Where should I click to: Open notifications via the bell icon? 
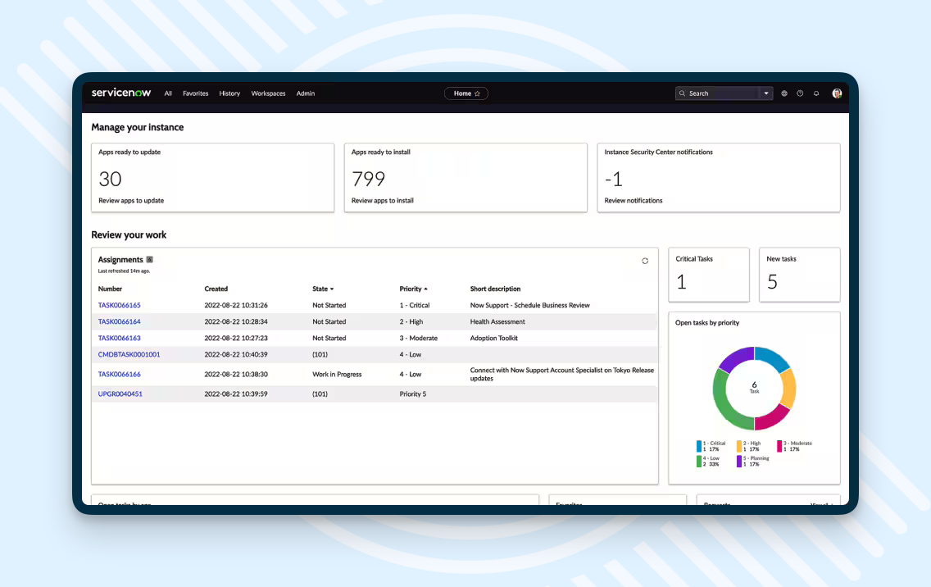[x=816, y=93]
